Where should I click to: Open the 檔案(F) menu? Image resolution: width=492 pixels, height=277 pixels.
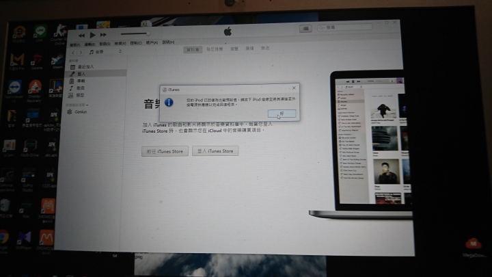click(x=75, y=45)
